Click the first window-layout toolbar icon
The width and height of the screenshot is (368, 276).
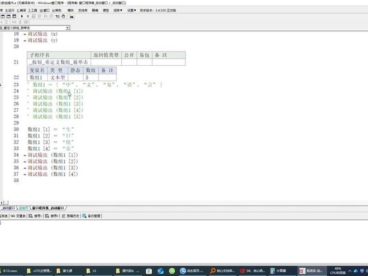tap(3, 16)
